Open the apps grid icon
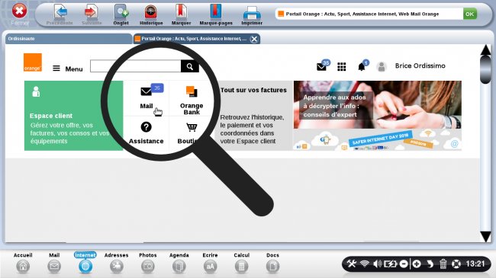The width and height of the screenshot is (496, 278). click(341, 67)
